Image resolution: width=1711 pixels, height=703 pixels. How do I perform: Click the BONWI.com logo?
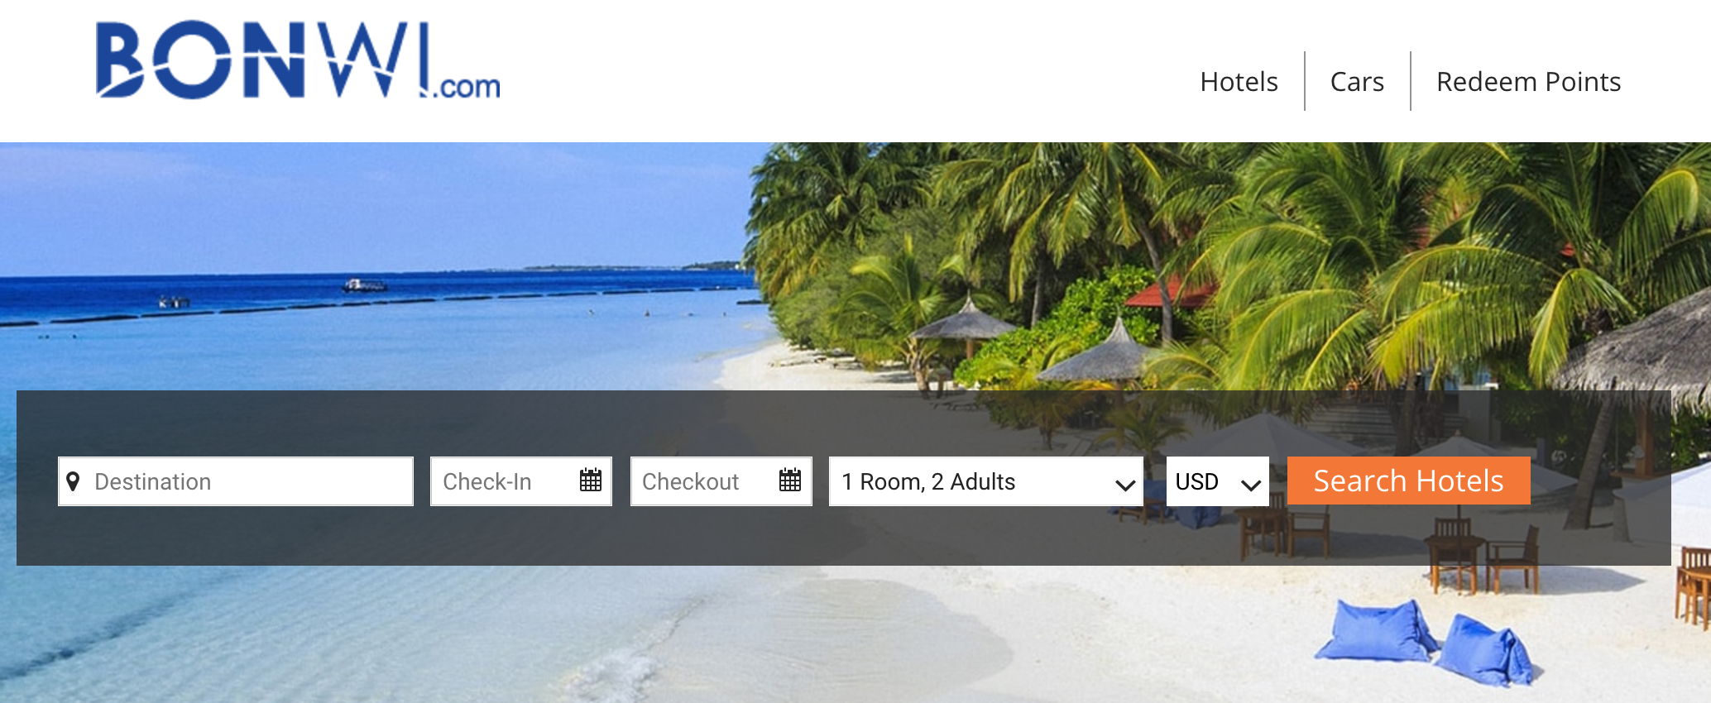[298, 60]
